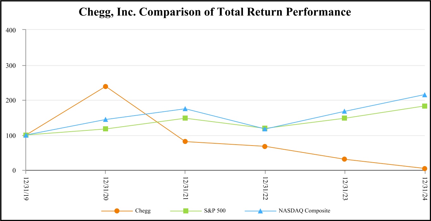Click the "NASDAQ Composite" legend label
The height and width of the screenshot is (221, 431).
(305, 211)
